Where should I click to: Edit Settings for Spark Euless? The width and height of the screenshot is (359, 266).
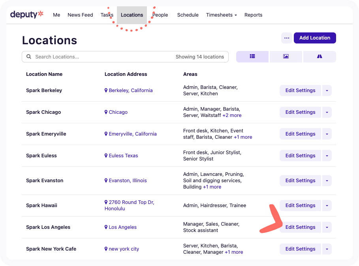[x=300, y=156]
